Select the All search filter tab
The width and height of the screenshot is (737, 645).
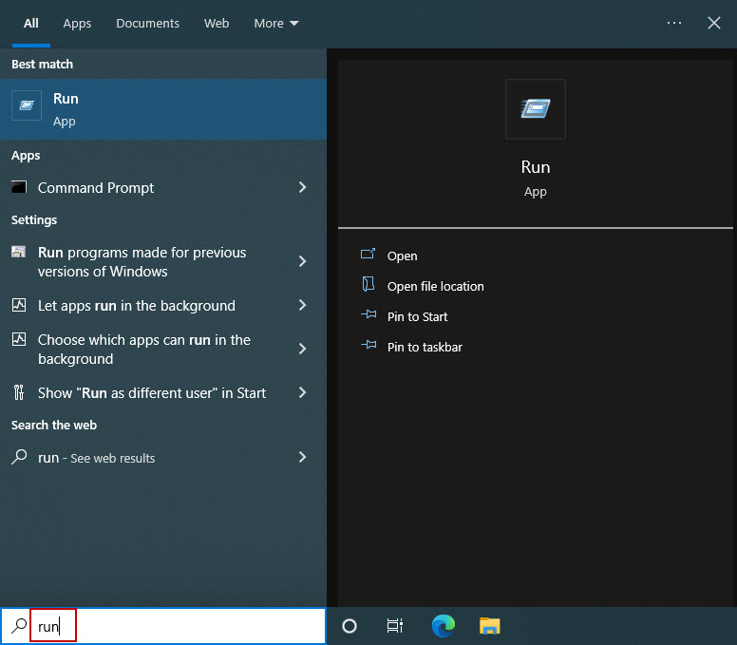(31, 24)
